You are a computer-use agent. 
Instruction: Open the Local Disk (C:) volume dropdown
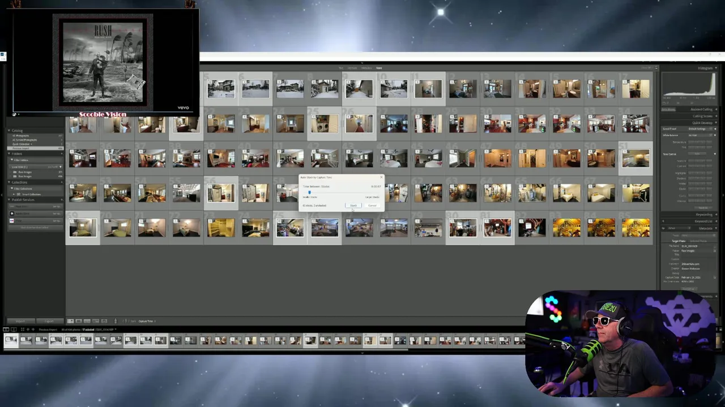click(60, 167)
